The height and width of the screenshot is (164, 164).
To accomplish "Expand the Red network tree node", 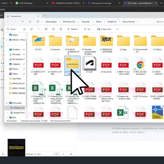I will (7, 118).
